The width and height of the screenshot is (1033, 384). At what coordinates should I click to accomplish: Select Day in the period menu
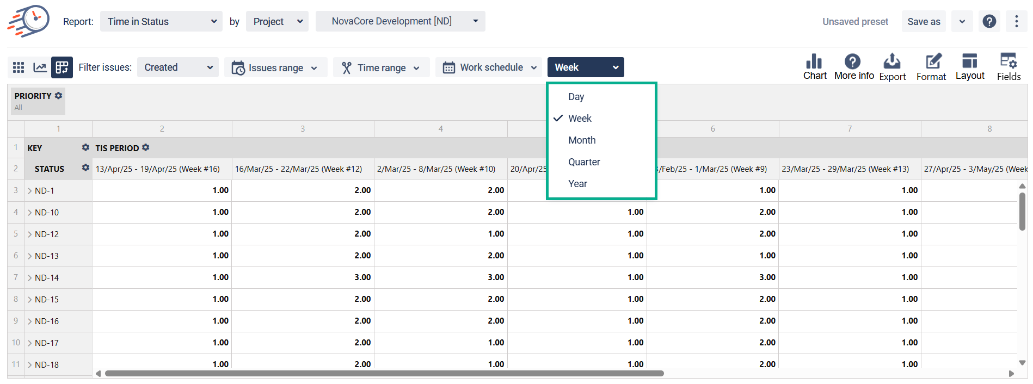[x=576, y=97]
